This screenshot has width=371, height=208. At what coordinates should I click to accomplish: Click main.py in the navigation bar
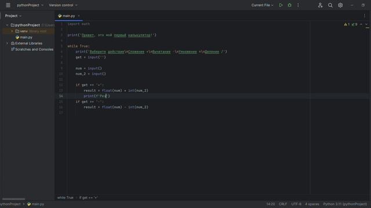click(36, 204)
